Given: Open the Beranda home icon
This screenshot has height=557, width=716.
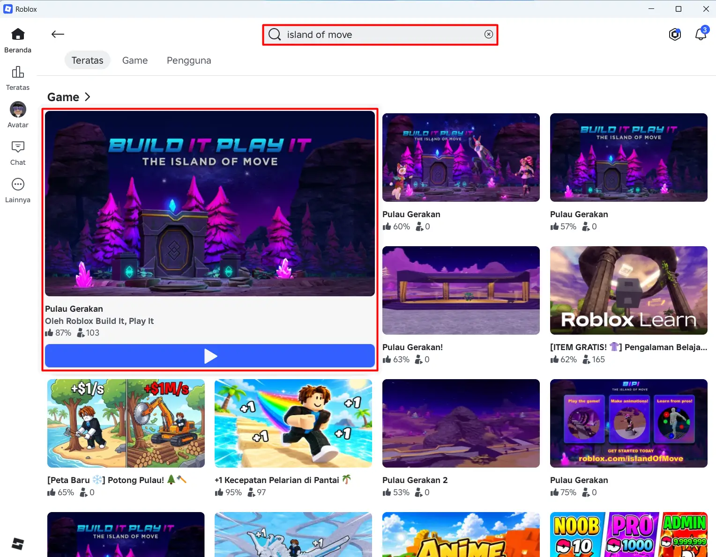Looking at the screenshot, I should point(18,34).
